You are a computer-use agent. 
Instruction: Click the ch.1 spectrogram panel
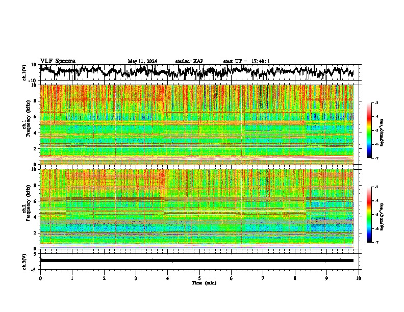(x=197, y=124)
